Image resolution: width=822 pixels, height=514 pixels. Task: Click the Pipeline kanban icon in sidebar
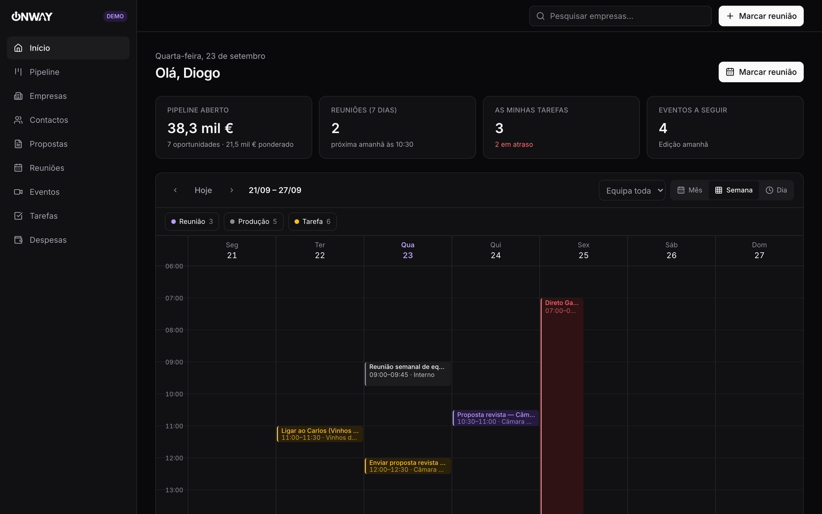click(18, 72)
